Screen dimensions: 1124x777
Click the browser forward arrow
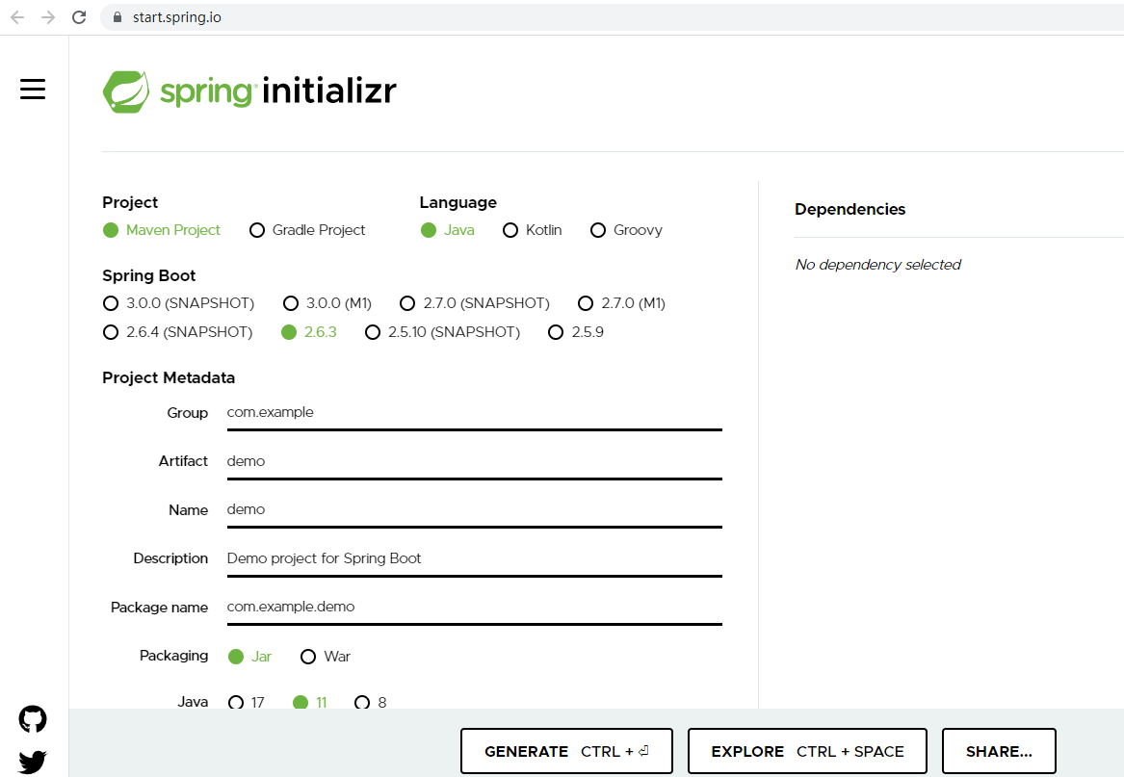tap(48, 17)
